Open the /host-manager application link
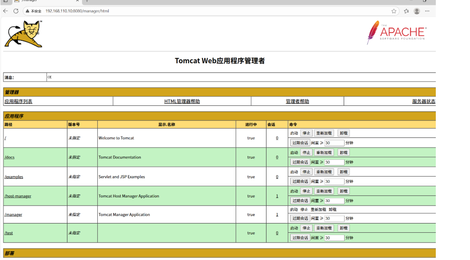 tap(18, 196)
